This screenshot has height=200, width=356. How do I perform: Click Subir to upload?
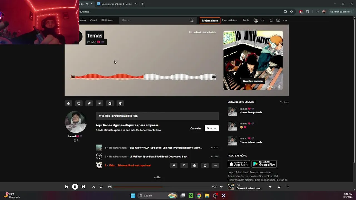coord(246,21)
